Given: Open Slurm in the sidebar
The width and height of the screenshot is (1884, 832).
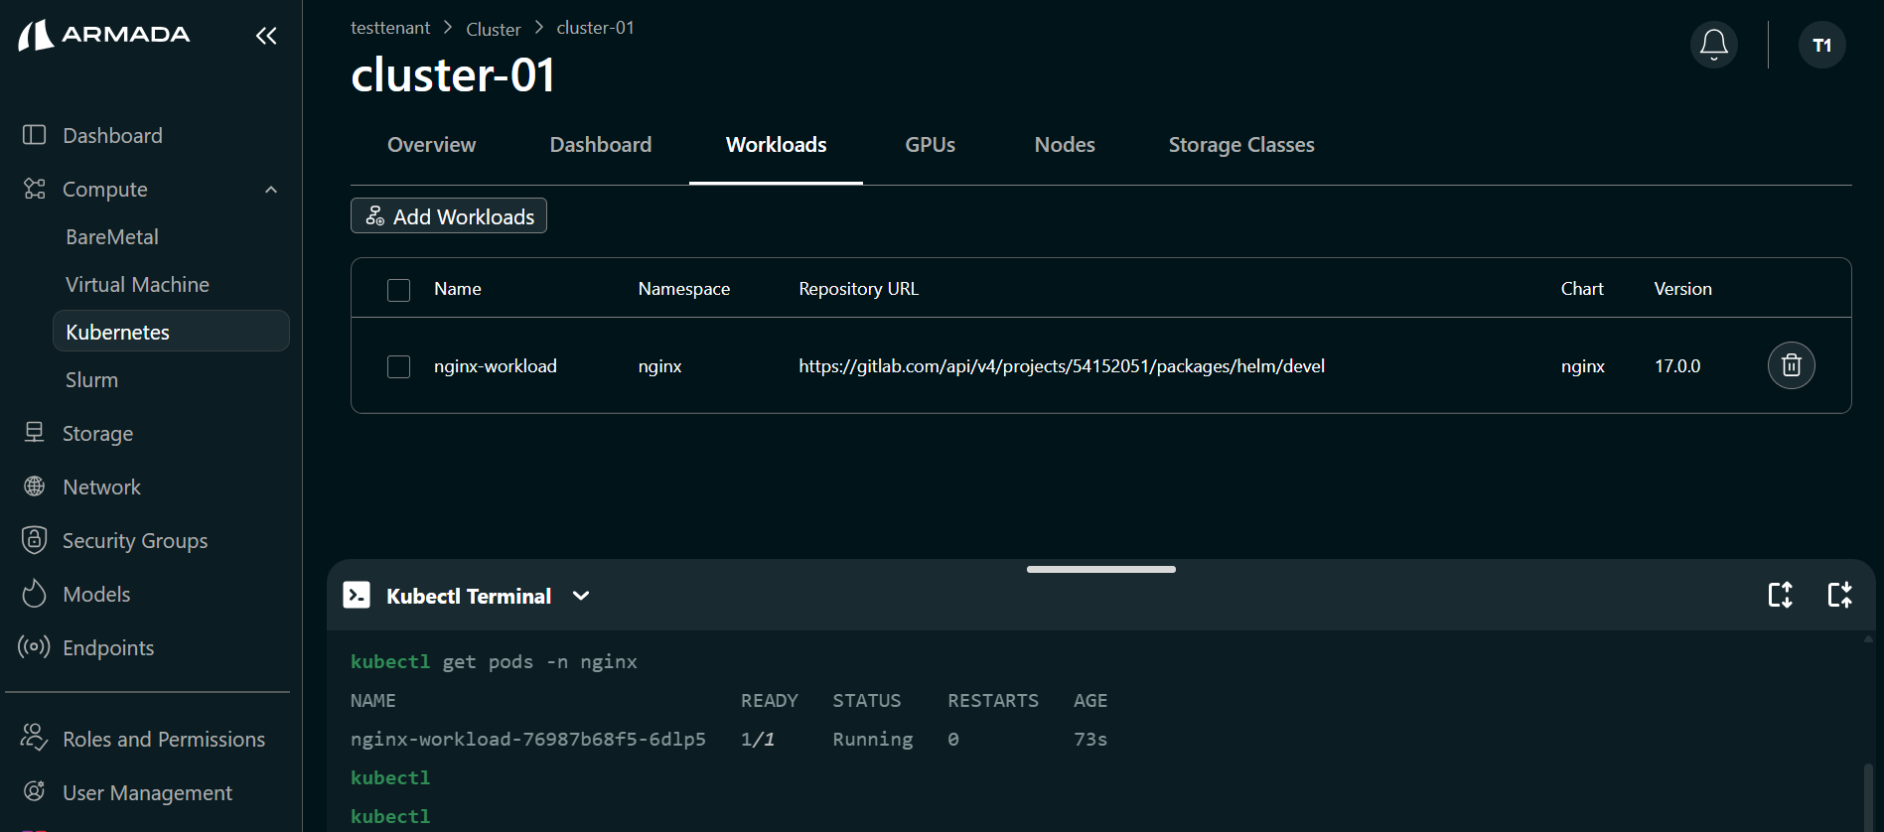Looking at the screenshot, I should [91, 380].
